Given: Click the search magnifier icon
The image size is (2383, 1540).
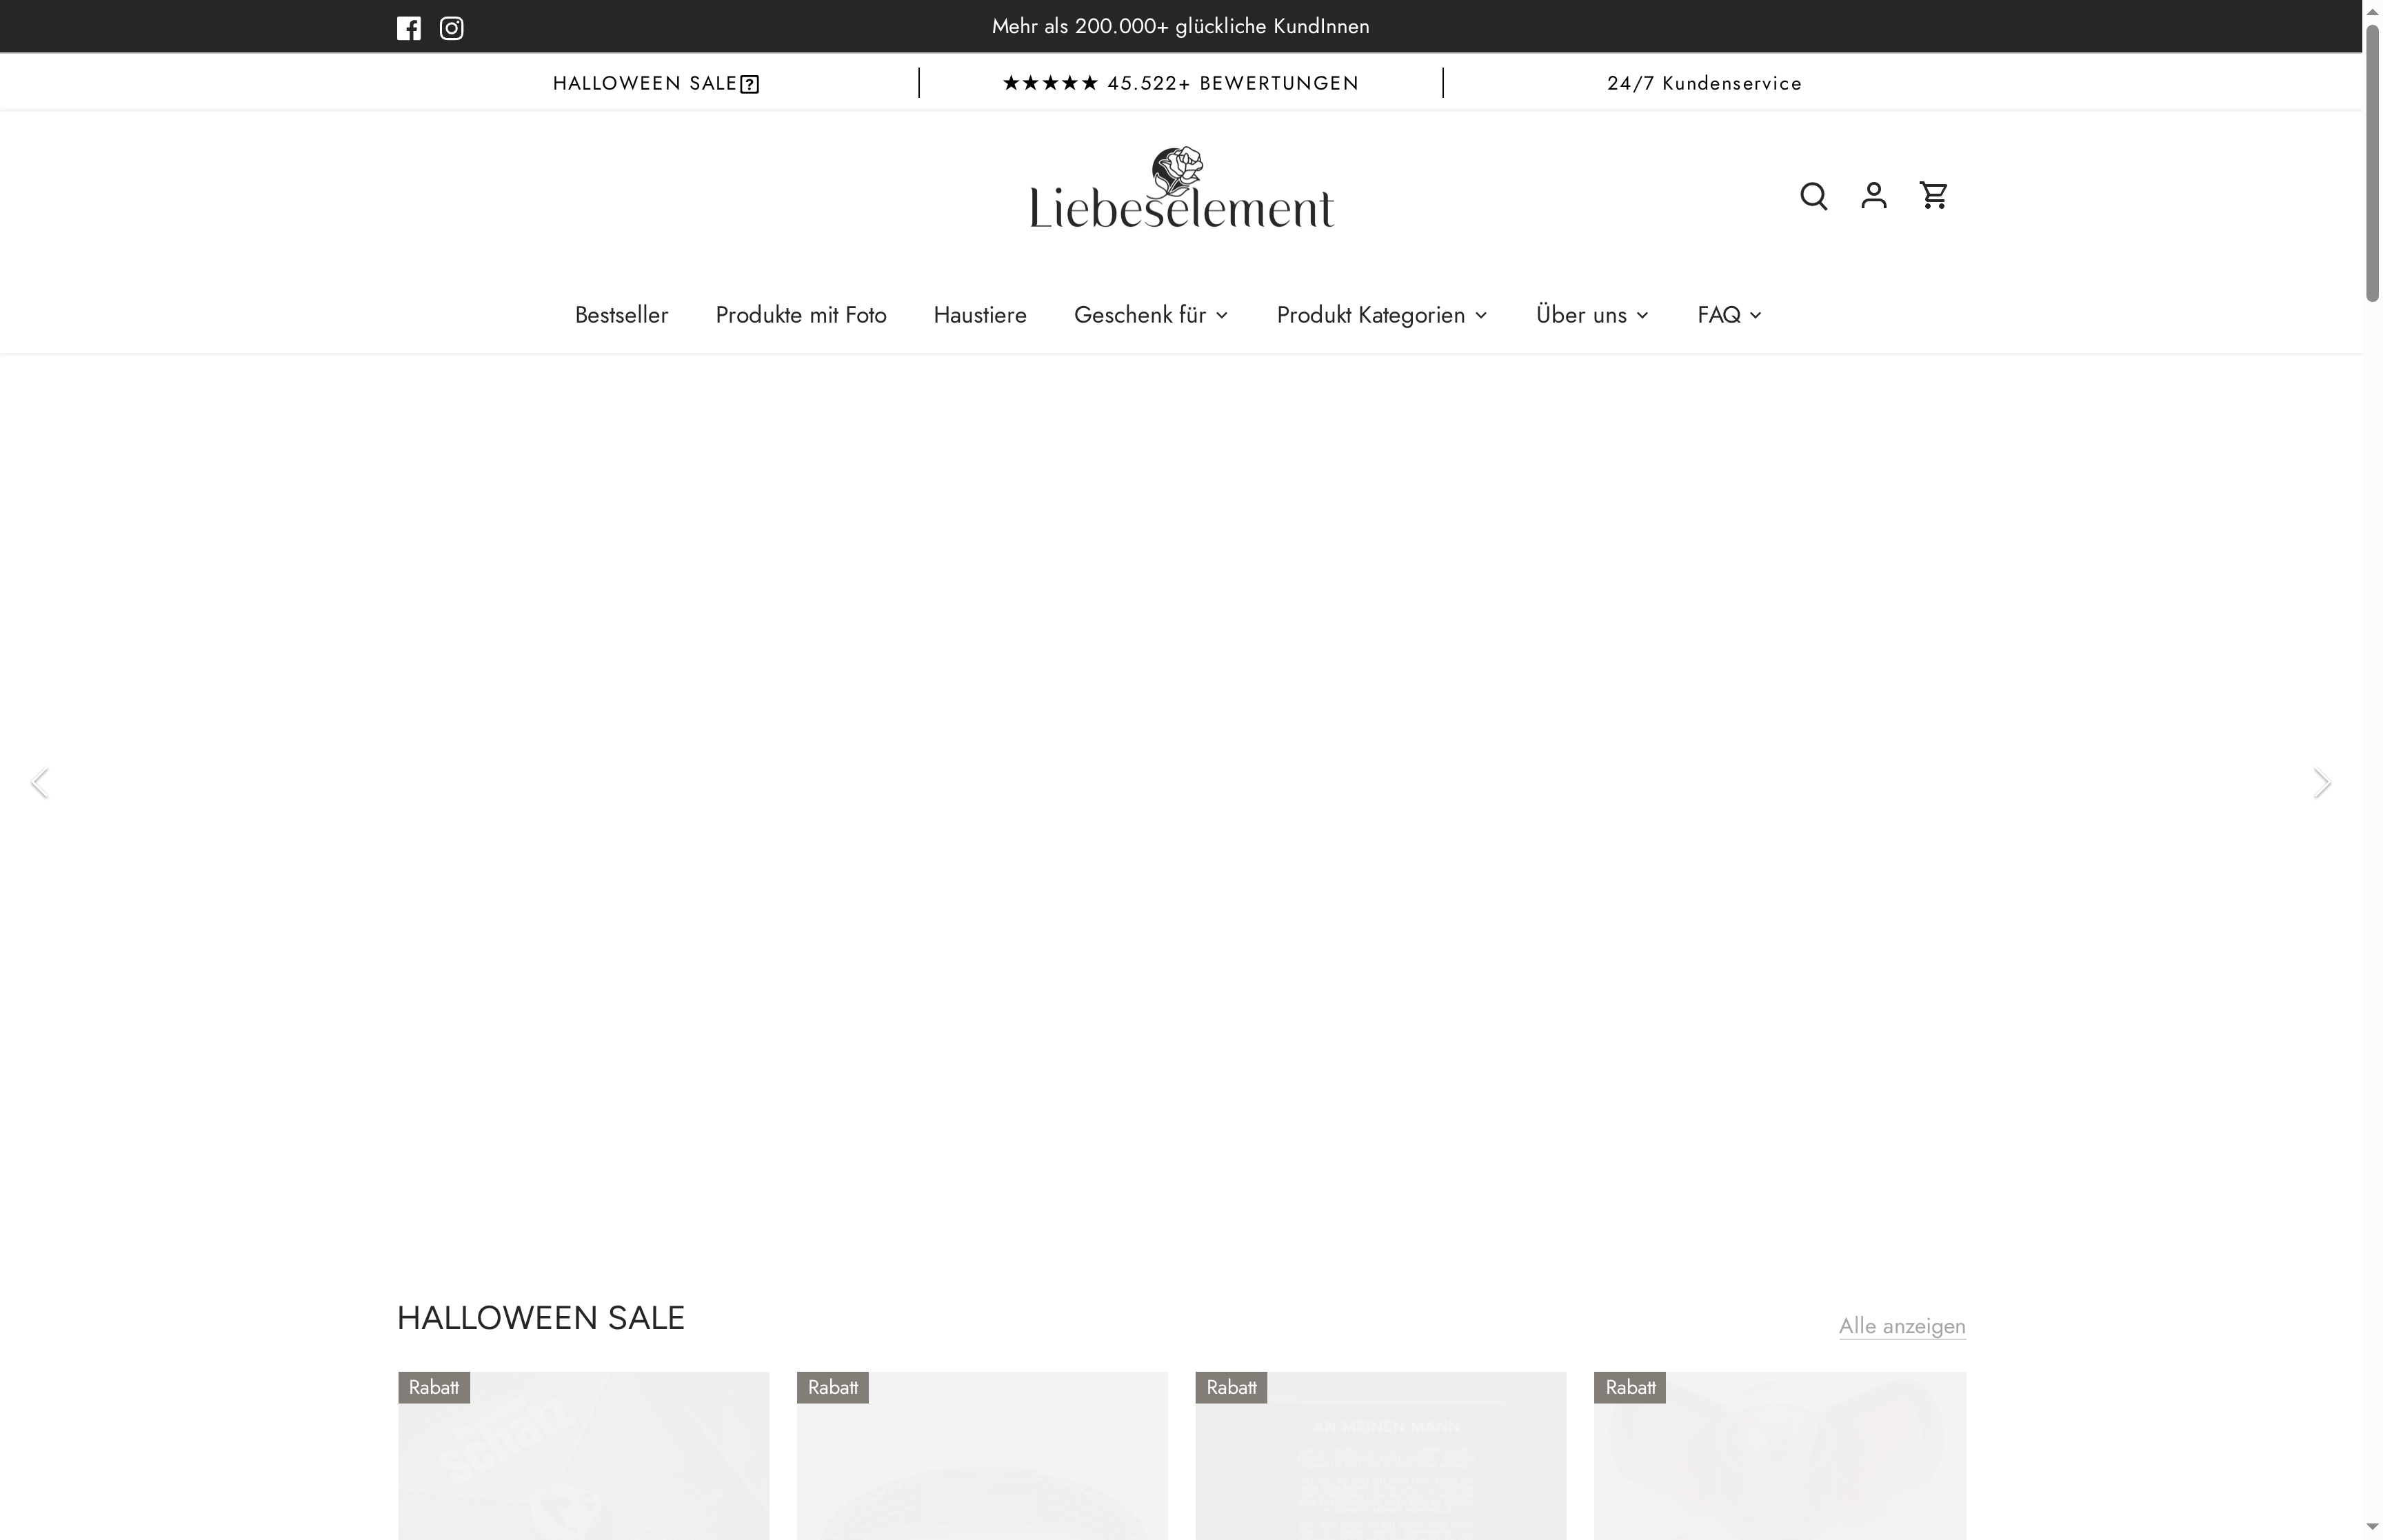Looking at the screenshot, I should tap(1813, 195).
